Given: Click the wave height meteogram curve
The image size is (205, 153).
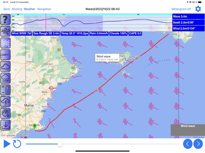Looking at the screenshot, I should tap(92, 22).
